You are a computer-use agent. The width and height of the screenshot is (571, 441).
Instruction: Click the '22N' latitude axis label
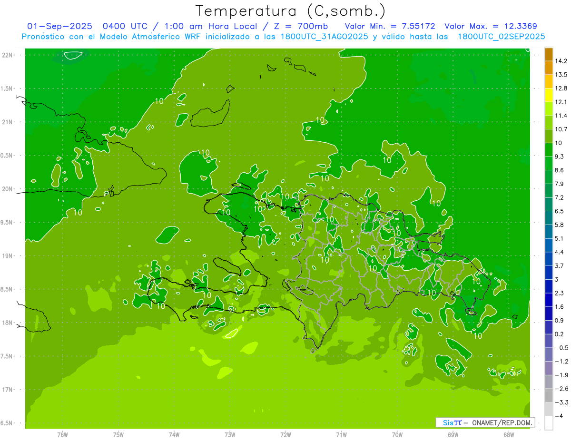[7, 55]
